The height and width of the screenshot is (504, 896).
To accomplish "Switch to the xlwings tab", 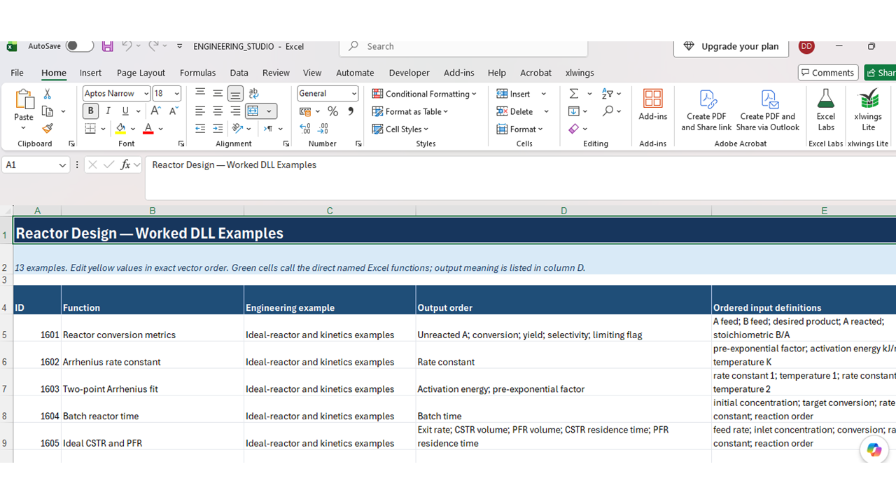I will pos(580,73).
